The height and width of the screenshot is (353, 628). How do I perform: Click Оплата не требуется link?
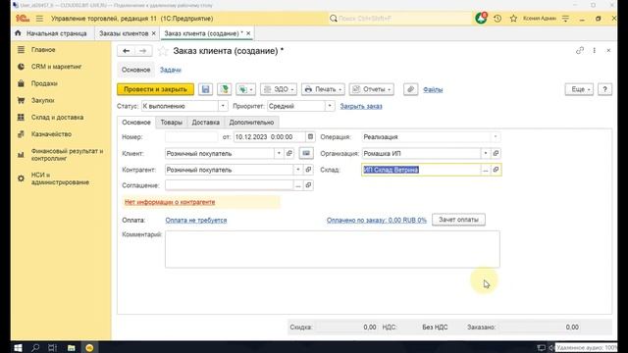196,220
